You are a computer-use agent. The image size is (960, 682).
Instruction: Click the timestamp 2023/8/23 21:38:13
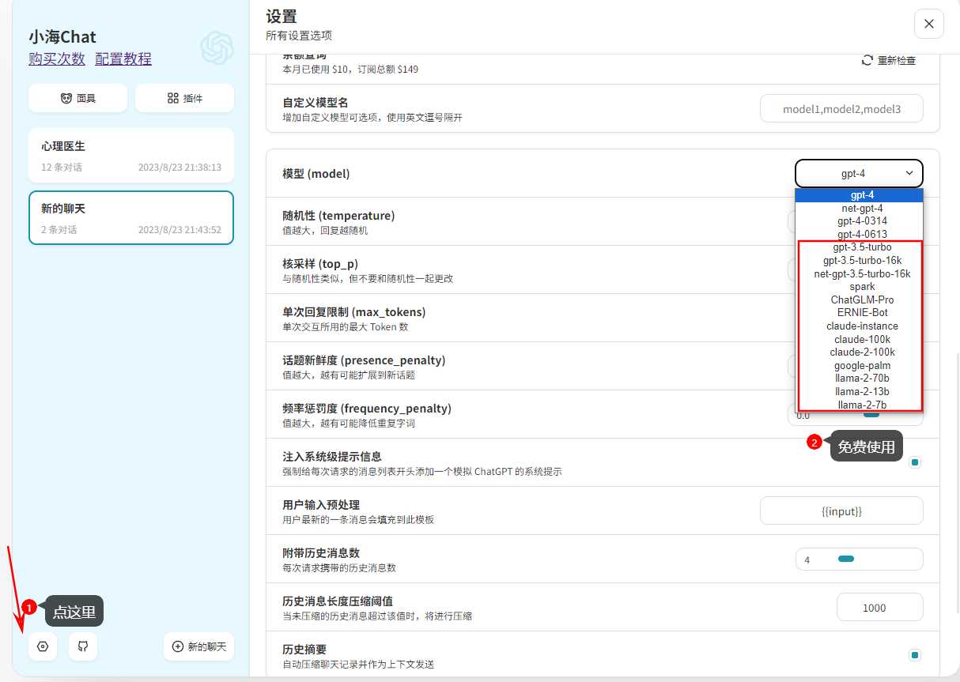pos(180,168)
